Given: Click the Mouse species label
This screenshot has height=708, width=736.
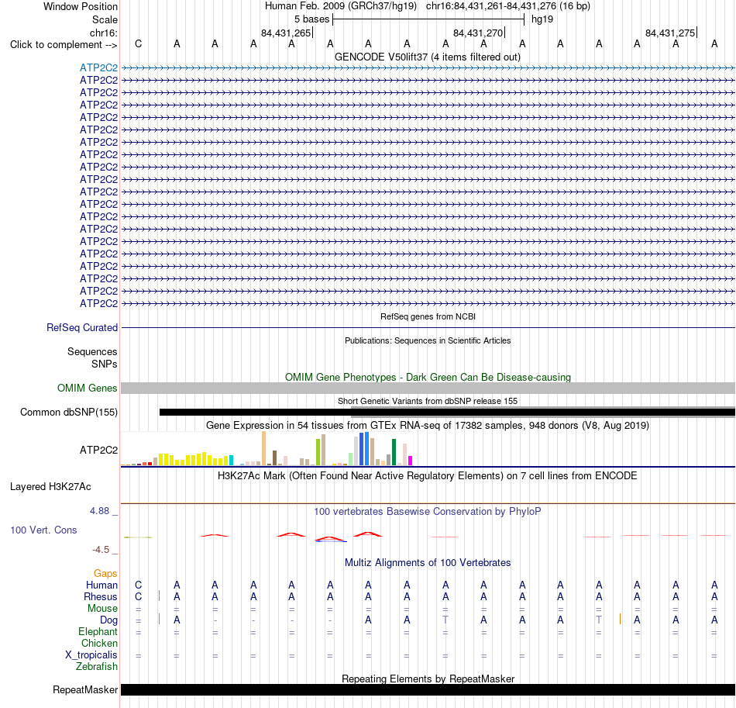Looking at the screenshot, I should (103, 609).
